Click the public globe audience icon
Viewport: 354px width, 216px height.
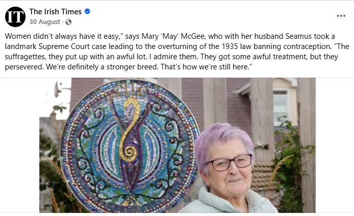pos(68,22)
